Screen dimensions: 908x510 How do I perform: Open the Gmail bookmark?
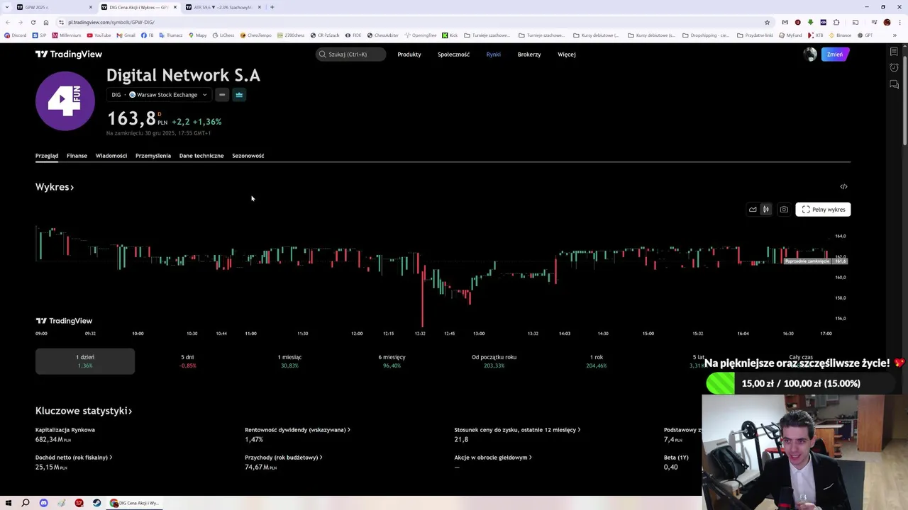click(x=126, y=35)
